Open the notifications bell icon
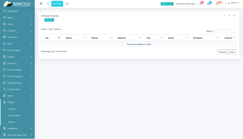The height and width of the screenshot is (139, 243). pyautogui.click(x=200, y=4)
